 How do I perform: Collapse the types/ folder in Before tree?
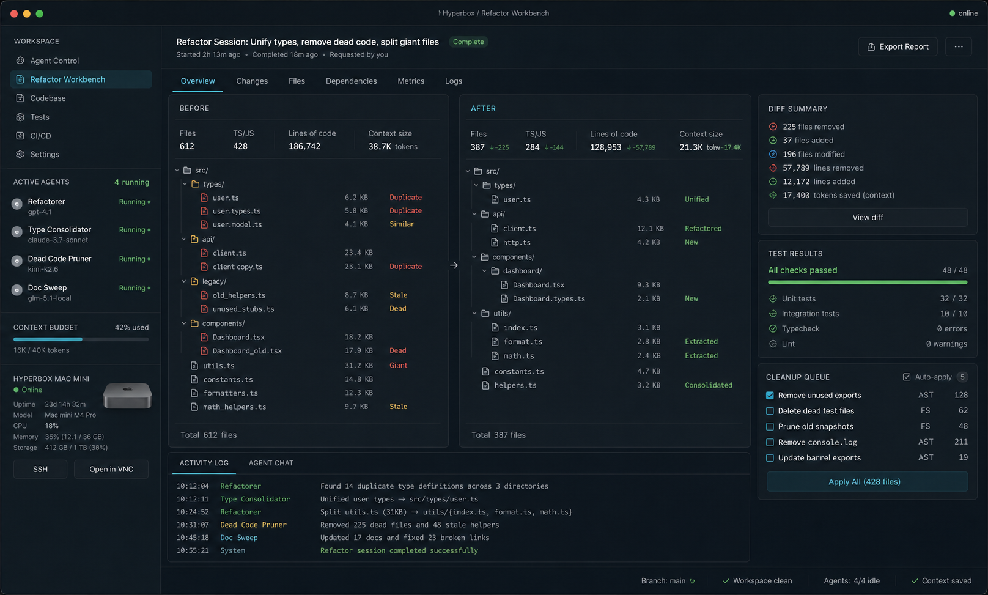pyautogui.click(x=185, y=183)
